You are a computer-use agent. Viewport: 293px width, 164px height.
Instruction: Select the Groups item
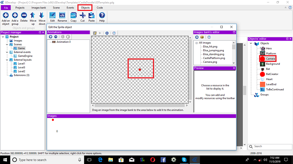click(x=264, y=95)
